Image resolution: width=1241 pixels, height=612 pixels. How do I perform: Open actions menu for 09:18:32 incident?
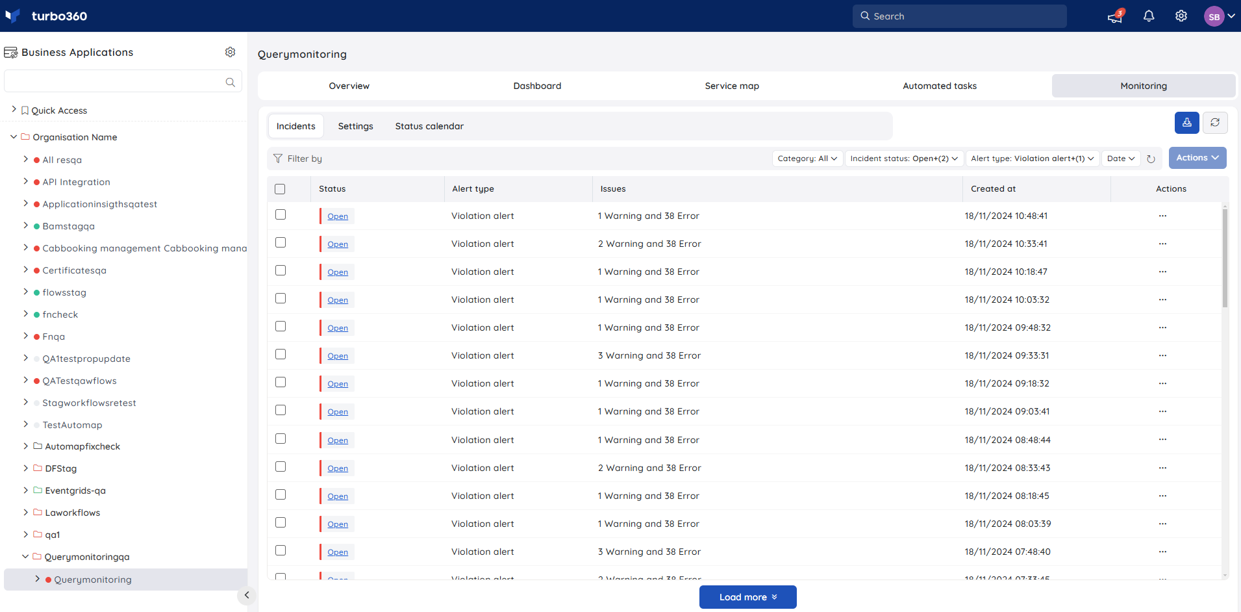1162,383
